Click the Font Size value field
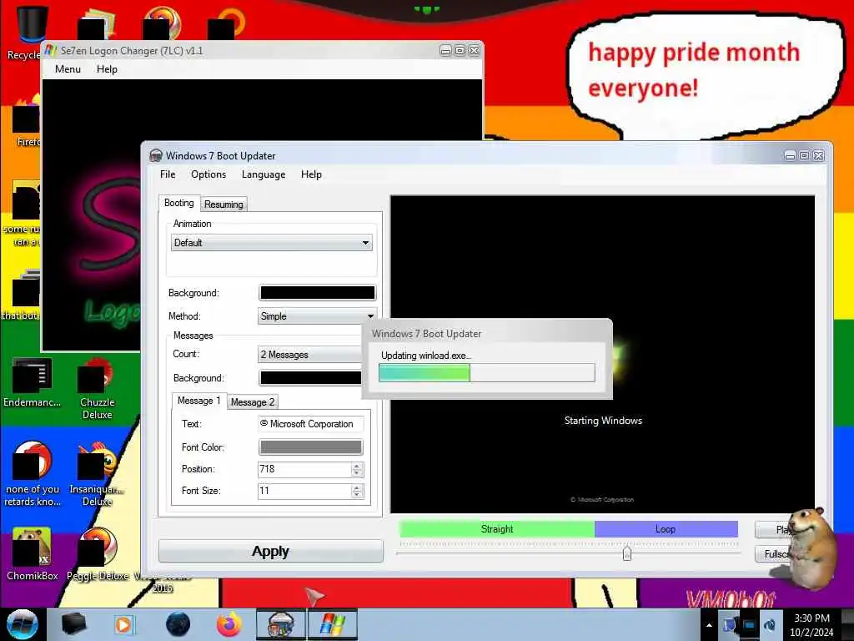 tap(304, 491)
